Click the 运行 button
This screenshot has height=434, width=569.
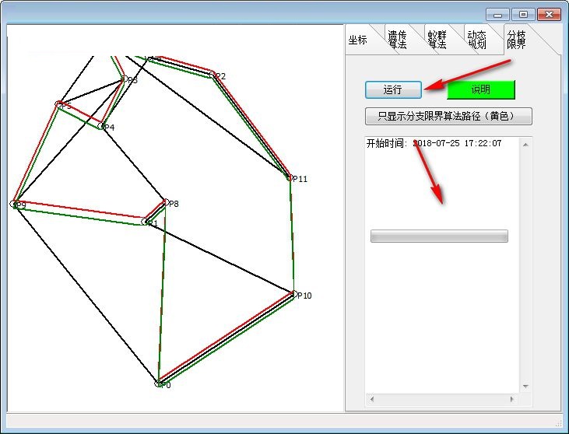(393, 89)
